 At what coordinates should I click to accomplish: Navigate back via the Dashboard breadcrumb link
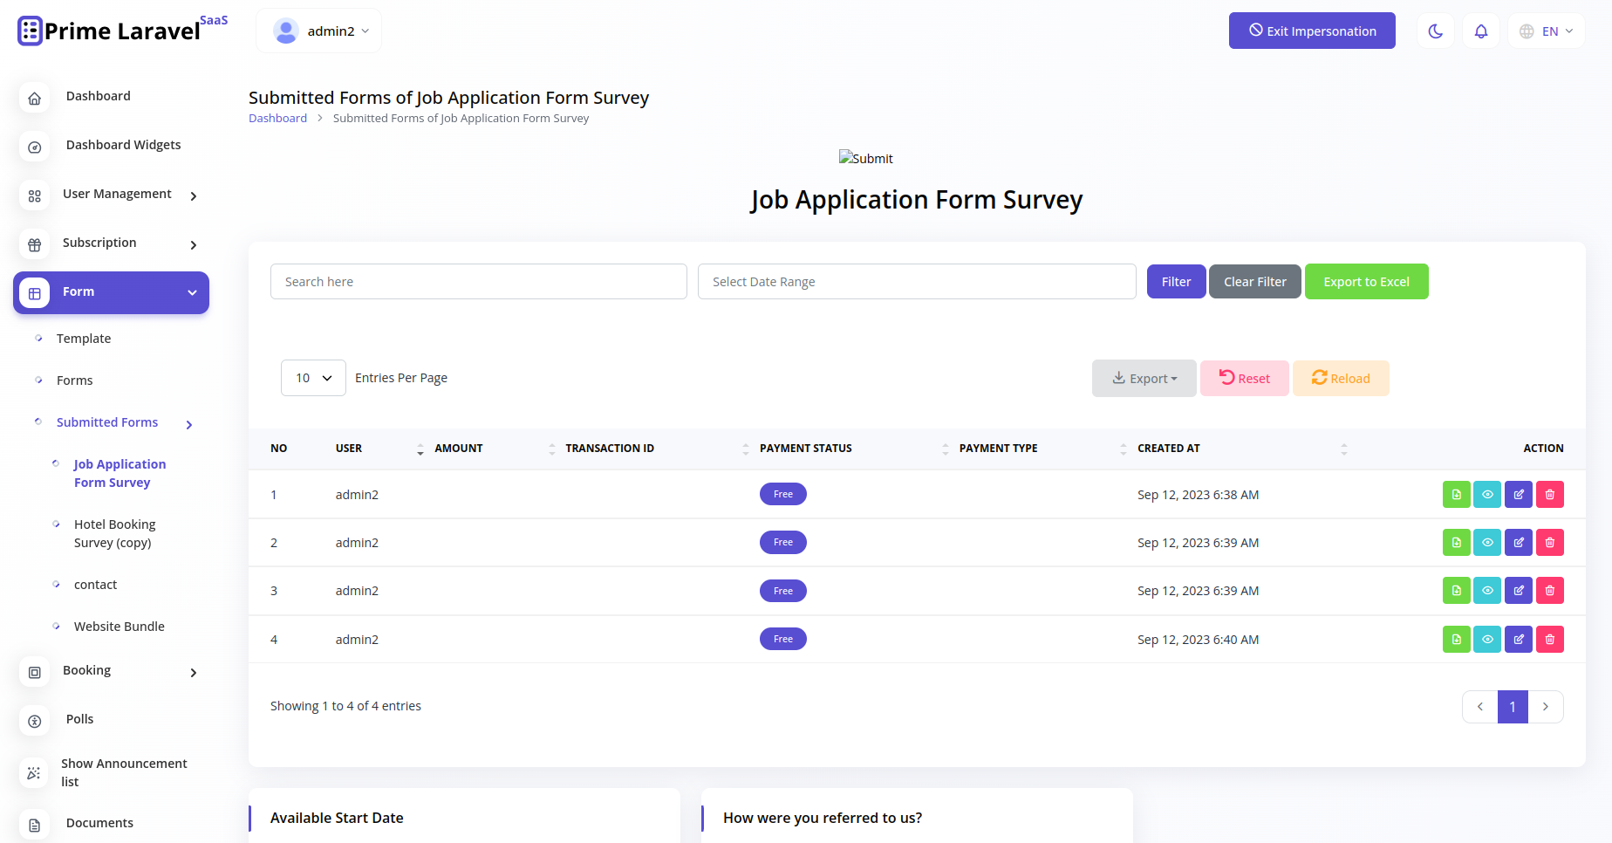click(277, 118)
